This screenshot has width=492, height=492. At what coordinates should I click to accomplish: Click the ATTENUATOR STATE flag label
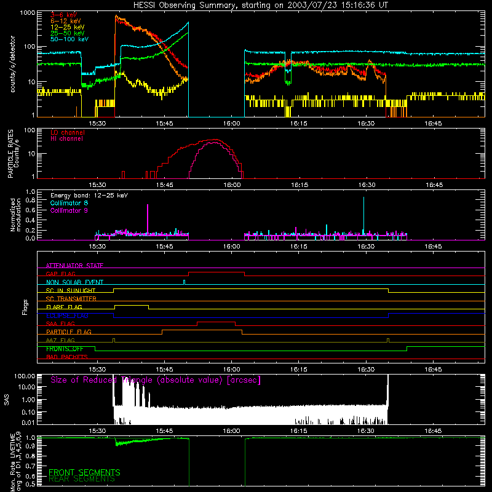point(74,266)
